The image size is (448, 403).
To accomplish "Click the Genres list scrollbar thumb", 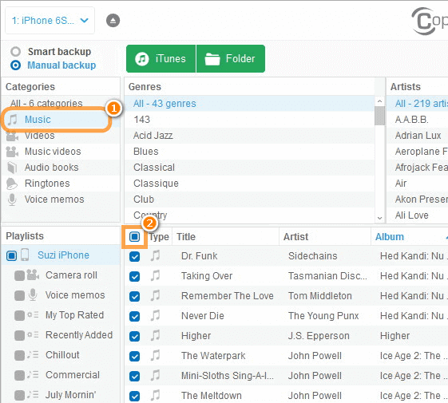I will tap(379, 116).
